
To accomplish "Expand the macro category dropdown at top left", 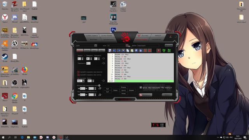I will pyautogui.click(x=96, y=45).
